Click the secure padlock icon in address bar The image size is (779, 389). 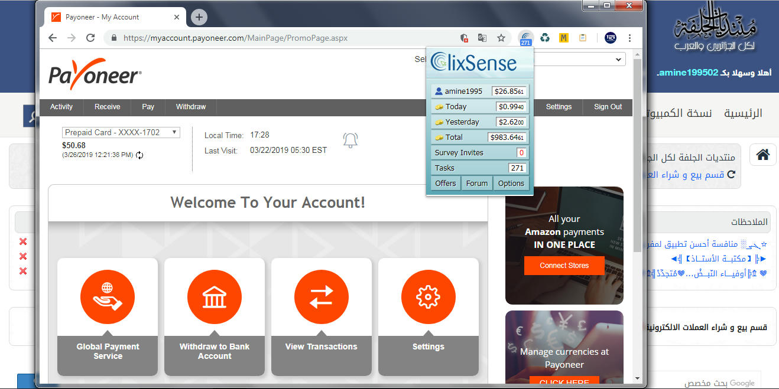coord(115,38)
